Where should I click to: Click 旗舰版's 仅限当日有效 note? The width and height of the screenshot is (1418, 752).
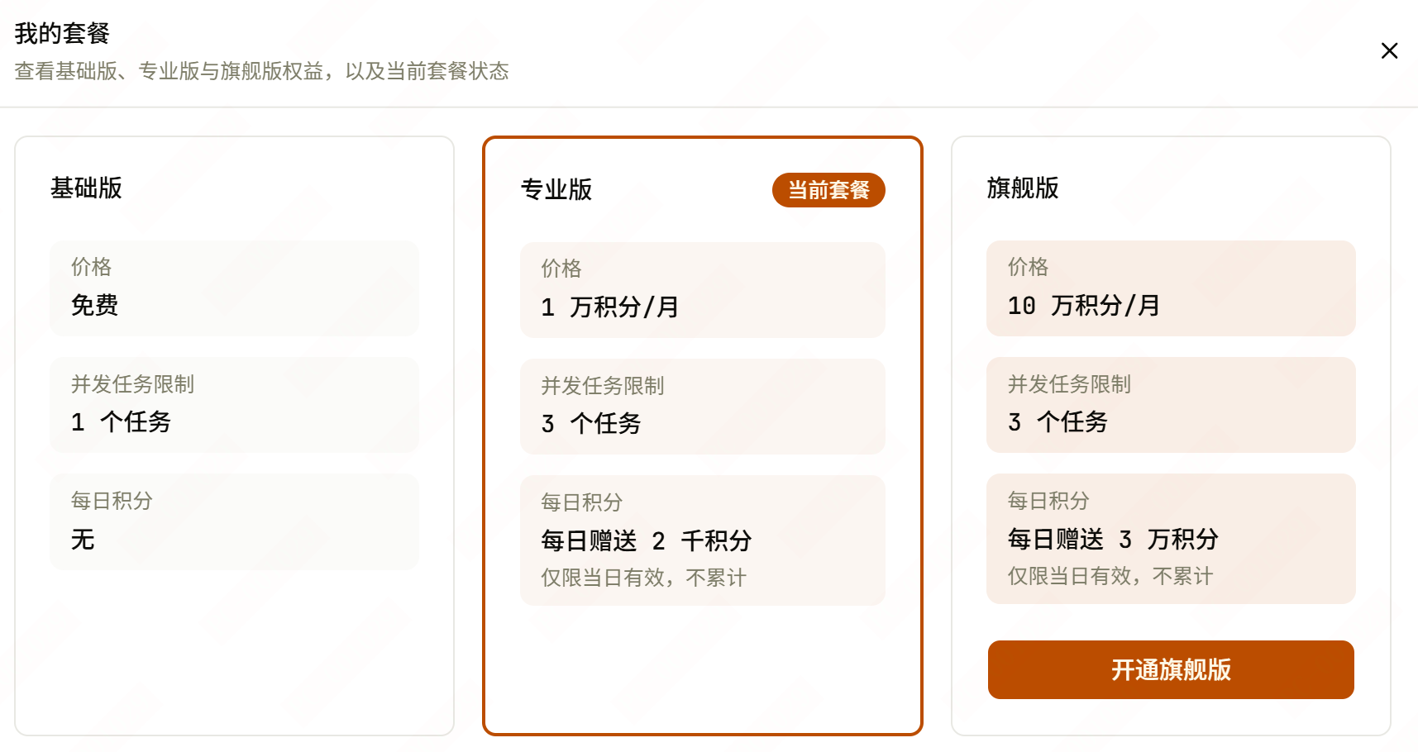(1110, 576)
